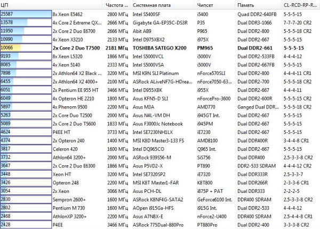
Task: Select the AthlonXP 3200+ entry
Action: click(69, 217)
